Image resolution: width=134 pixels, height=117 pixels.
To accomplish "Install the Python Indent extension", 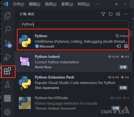I will tap(123, 67).
